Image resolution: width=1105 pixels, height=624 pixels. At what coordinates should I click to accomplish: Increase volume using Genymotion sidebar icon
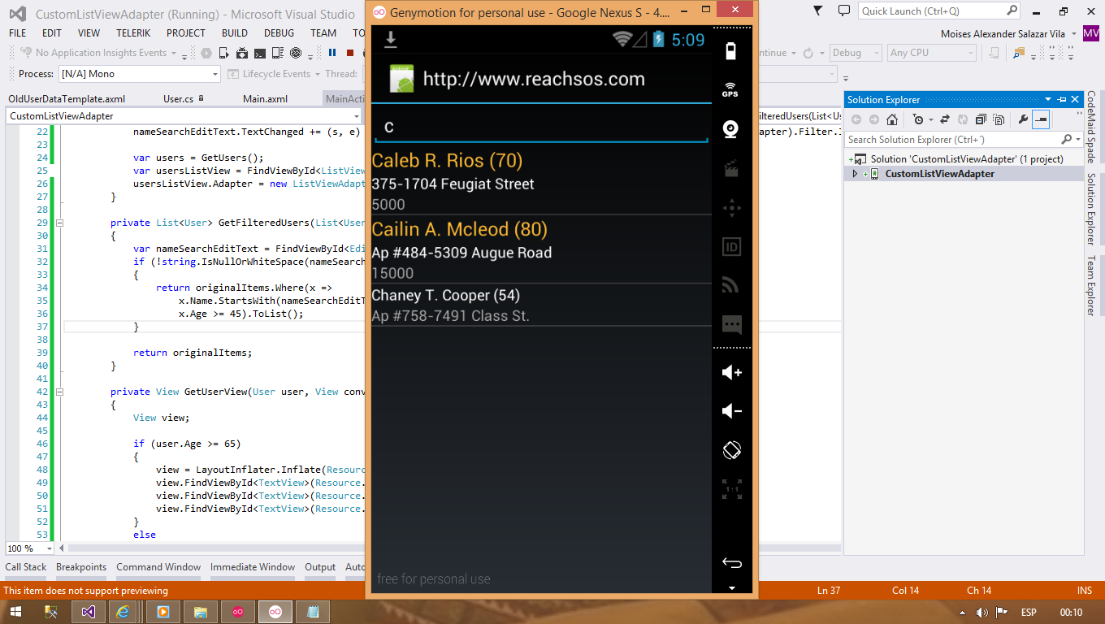pyautogui.click(x=730, y=371)
